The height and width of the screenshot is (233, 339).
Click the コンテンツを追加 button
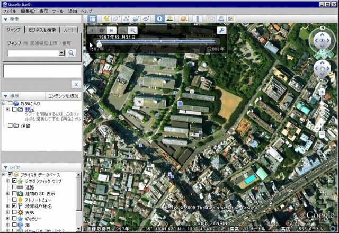[64, 96]
